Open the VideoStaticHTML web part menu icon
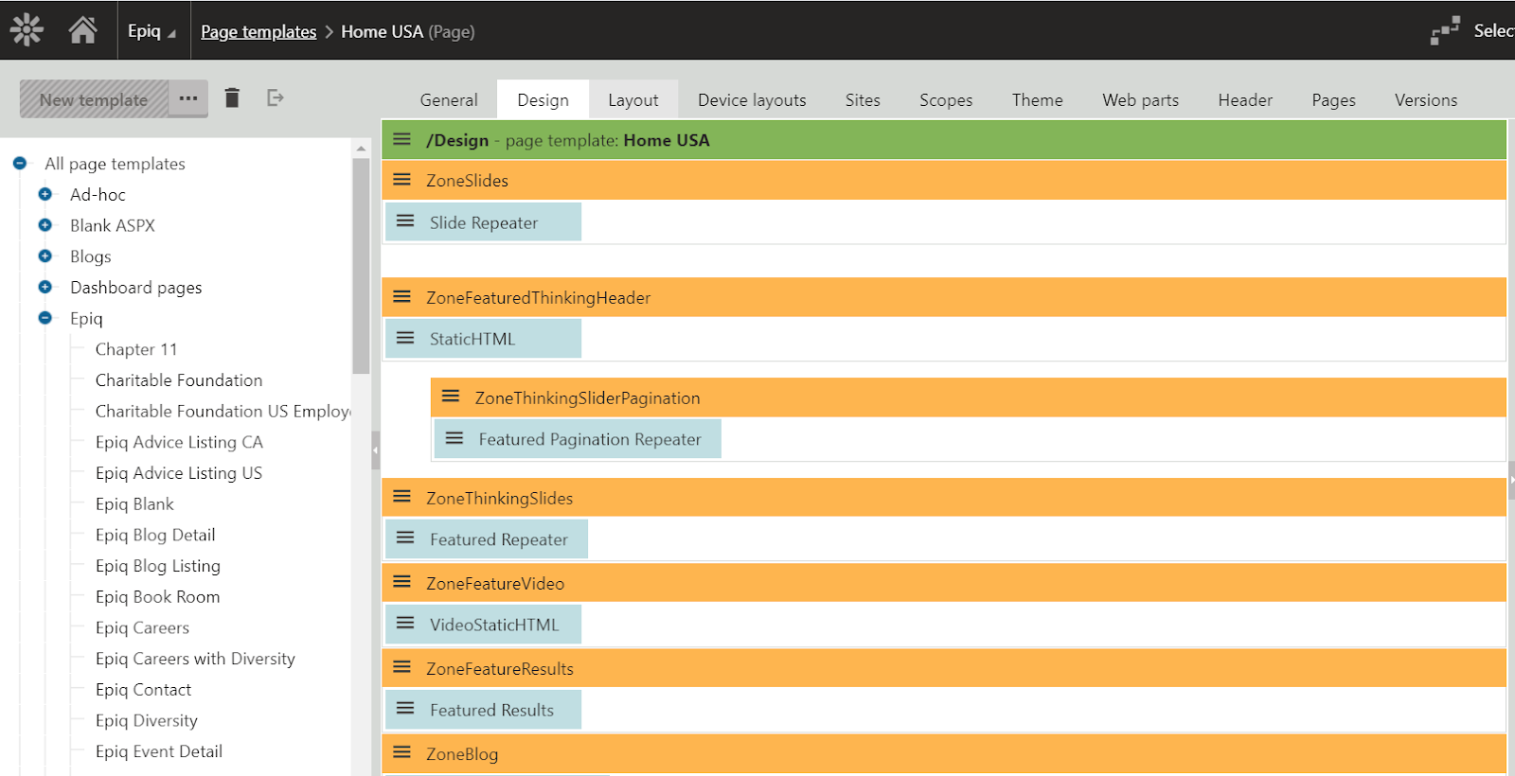This screenshot has height=776, width=1515. (x=405, y=624)
